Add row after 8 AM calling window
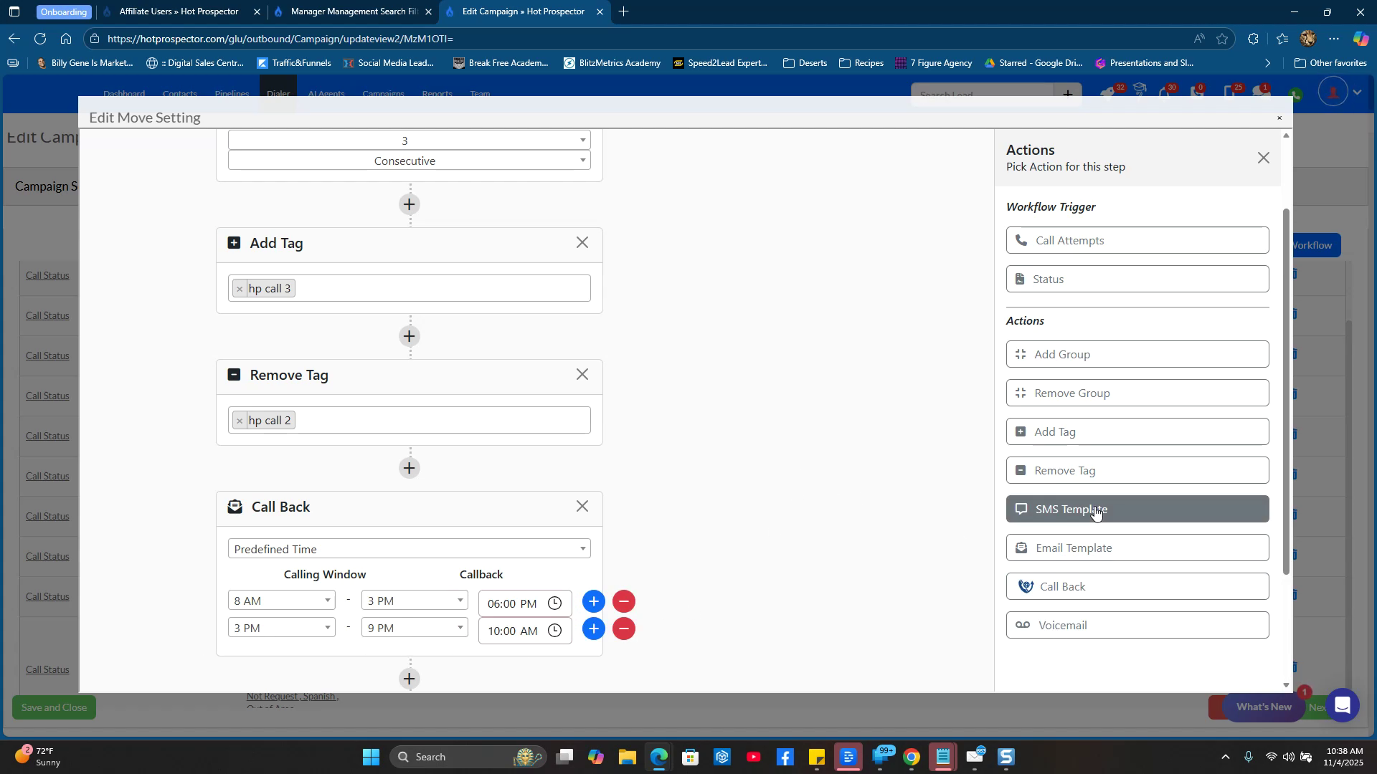 [x=593, y=602]
